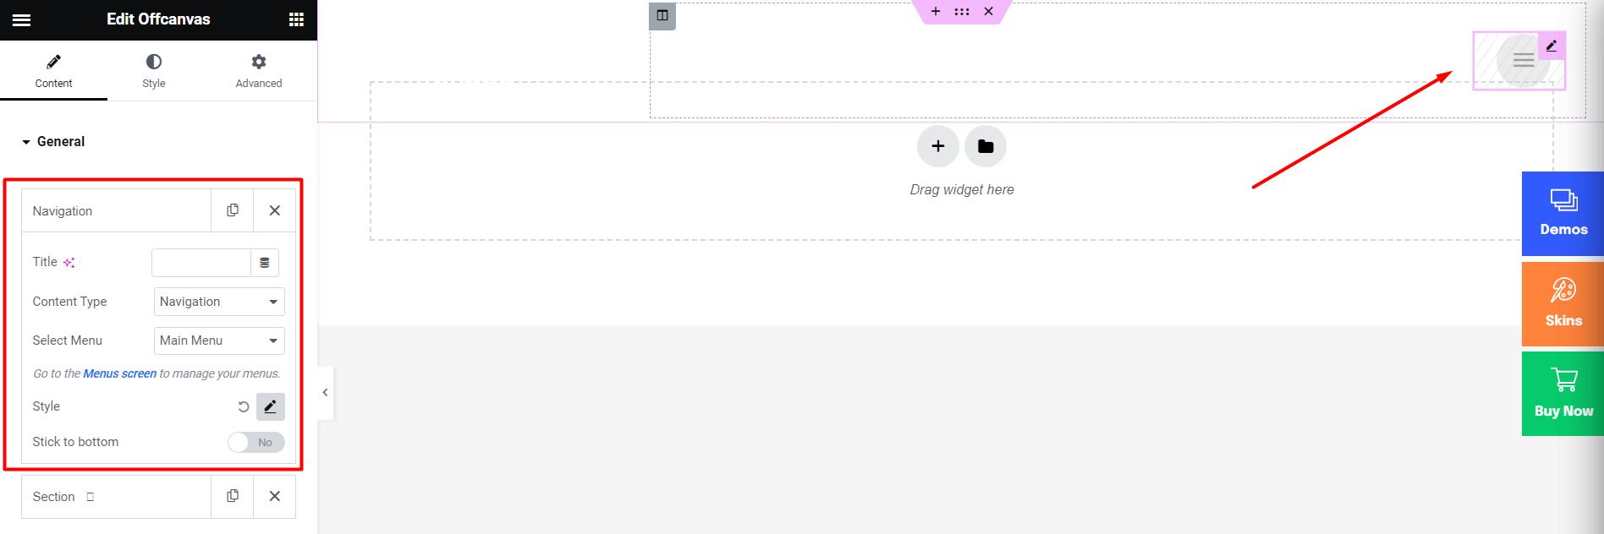Viewport: 1604px width, 534px height.
Task: Remove the Navigation item
Action: 275,210
